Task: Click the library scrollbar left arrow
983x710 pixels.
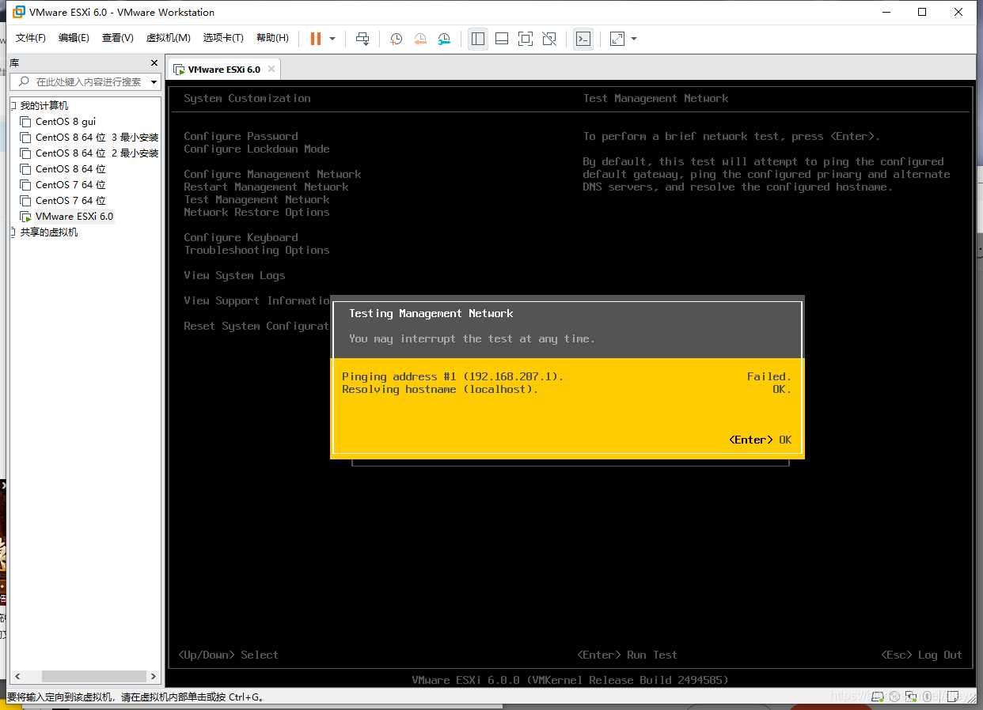Action: tap(17, 677)
